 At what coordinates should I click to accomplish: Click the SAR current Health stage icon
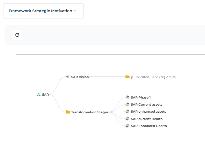pos(127,119)
